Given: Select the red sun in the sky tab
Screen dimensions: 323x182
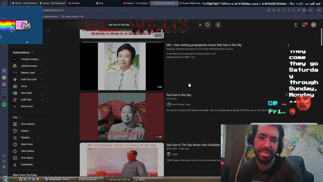Looking at the screenshot, I should coord(164,3).
